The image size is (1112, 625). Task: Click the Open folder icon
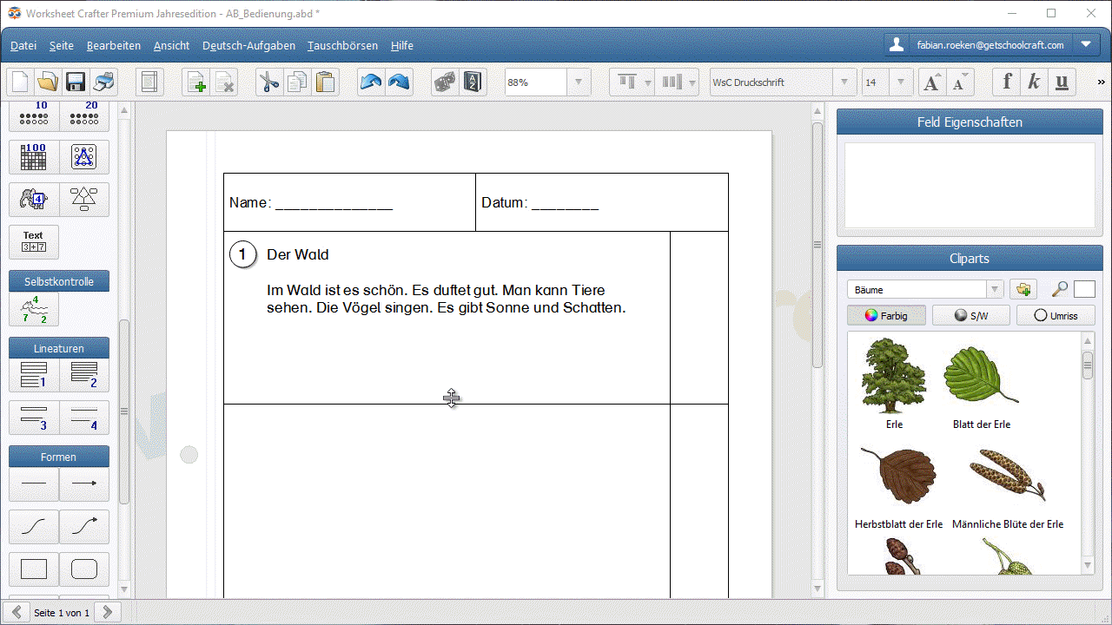click(x=47, y=82)
